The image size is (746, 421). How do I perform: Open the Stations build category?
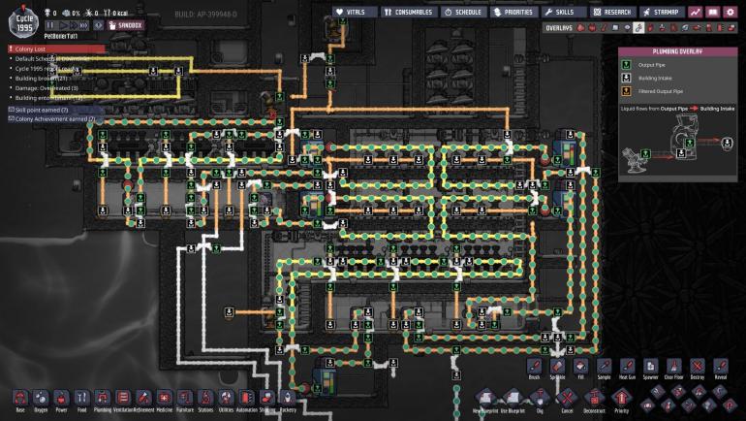pyautogui.click(x=205, y=398)
